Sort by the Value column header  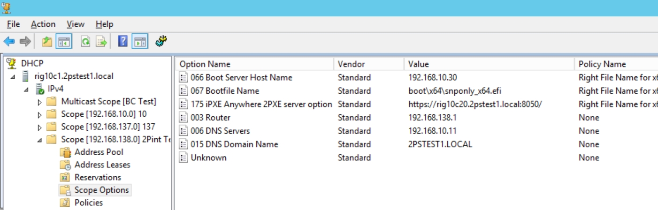418,64
